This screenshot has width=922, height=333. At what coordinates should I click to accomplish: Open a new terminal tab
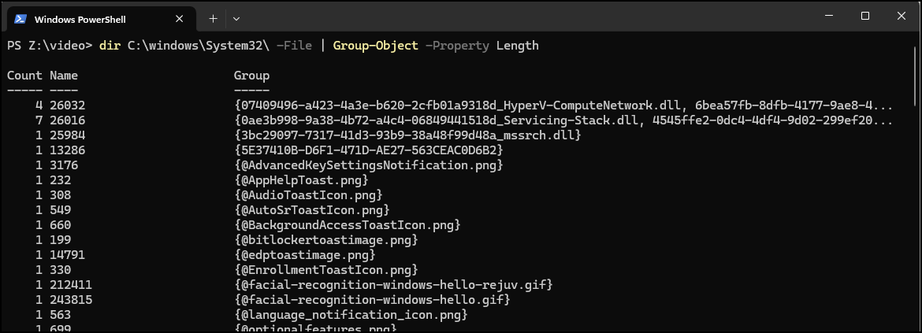coord(213,19)
